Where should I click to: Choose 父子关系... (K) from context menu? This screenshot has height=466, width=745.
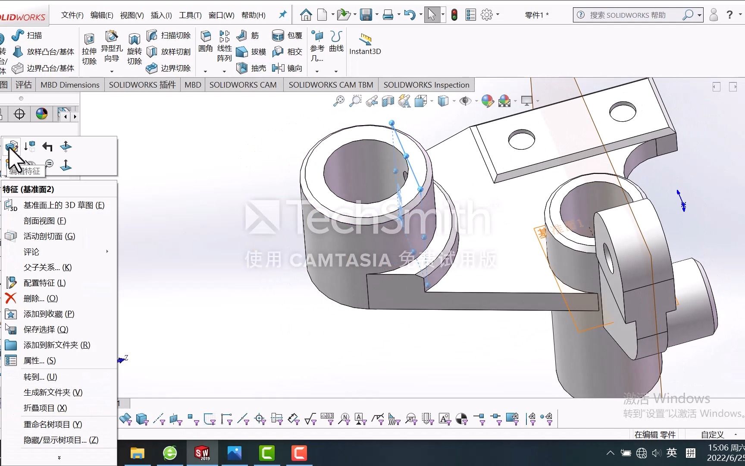coord(59,267)
